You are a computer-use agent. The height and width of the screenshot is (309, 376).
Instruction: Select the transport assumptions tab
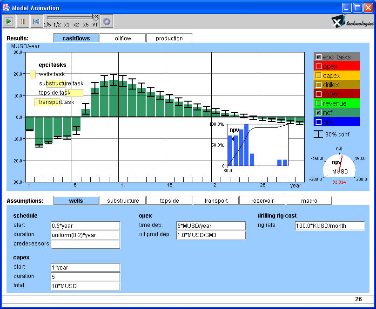click(x=215, y=200)
